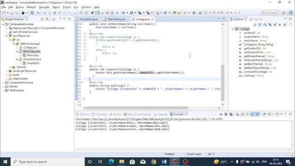Toggle Show Console on standard output
Viewport: 295px width, 166px height.
click(253, 114)
